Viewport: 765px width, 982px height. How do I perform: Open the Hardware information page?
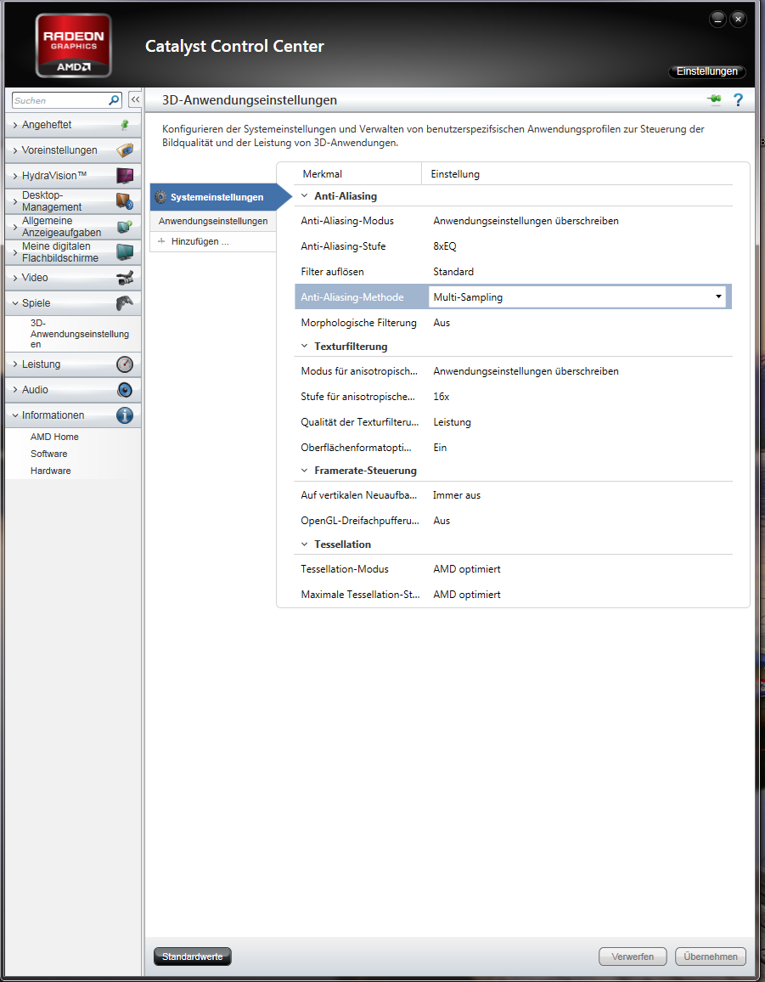(x=51, y=471)
